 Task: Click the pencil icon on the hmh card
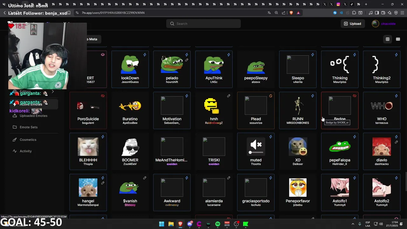(229, 96)
